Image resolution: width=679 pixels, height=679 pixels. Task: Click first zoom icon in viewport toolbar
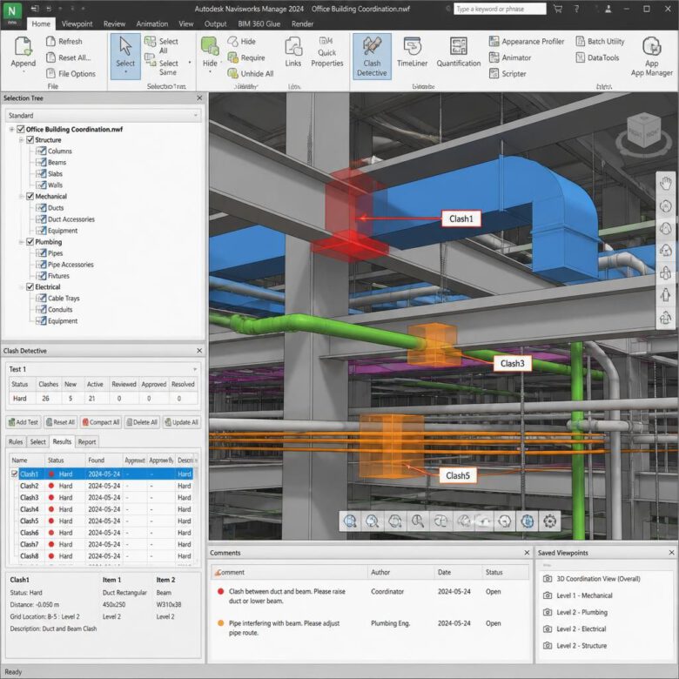pos(350,521)
